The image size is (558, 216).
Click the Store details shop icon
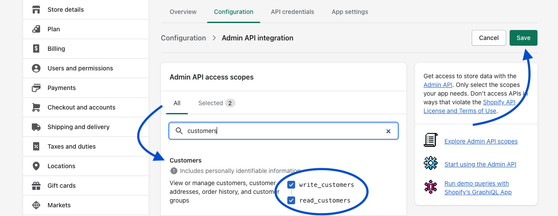coord(36,10)
